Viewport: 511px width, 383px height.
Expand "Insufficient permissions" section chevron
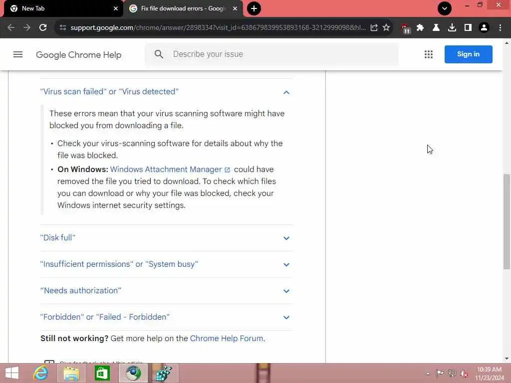[286, 265]
